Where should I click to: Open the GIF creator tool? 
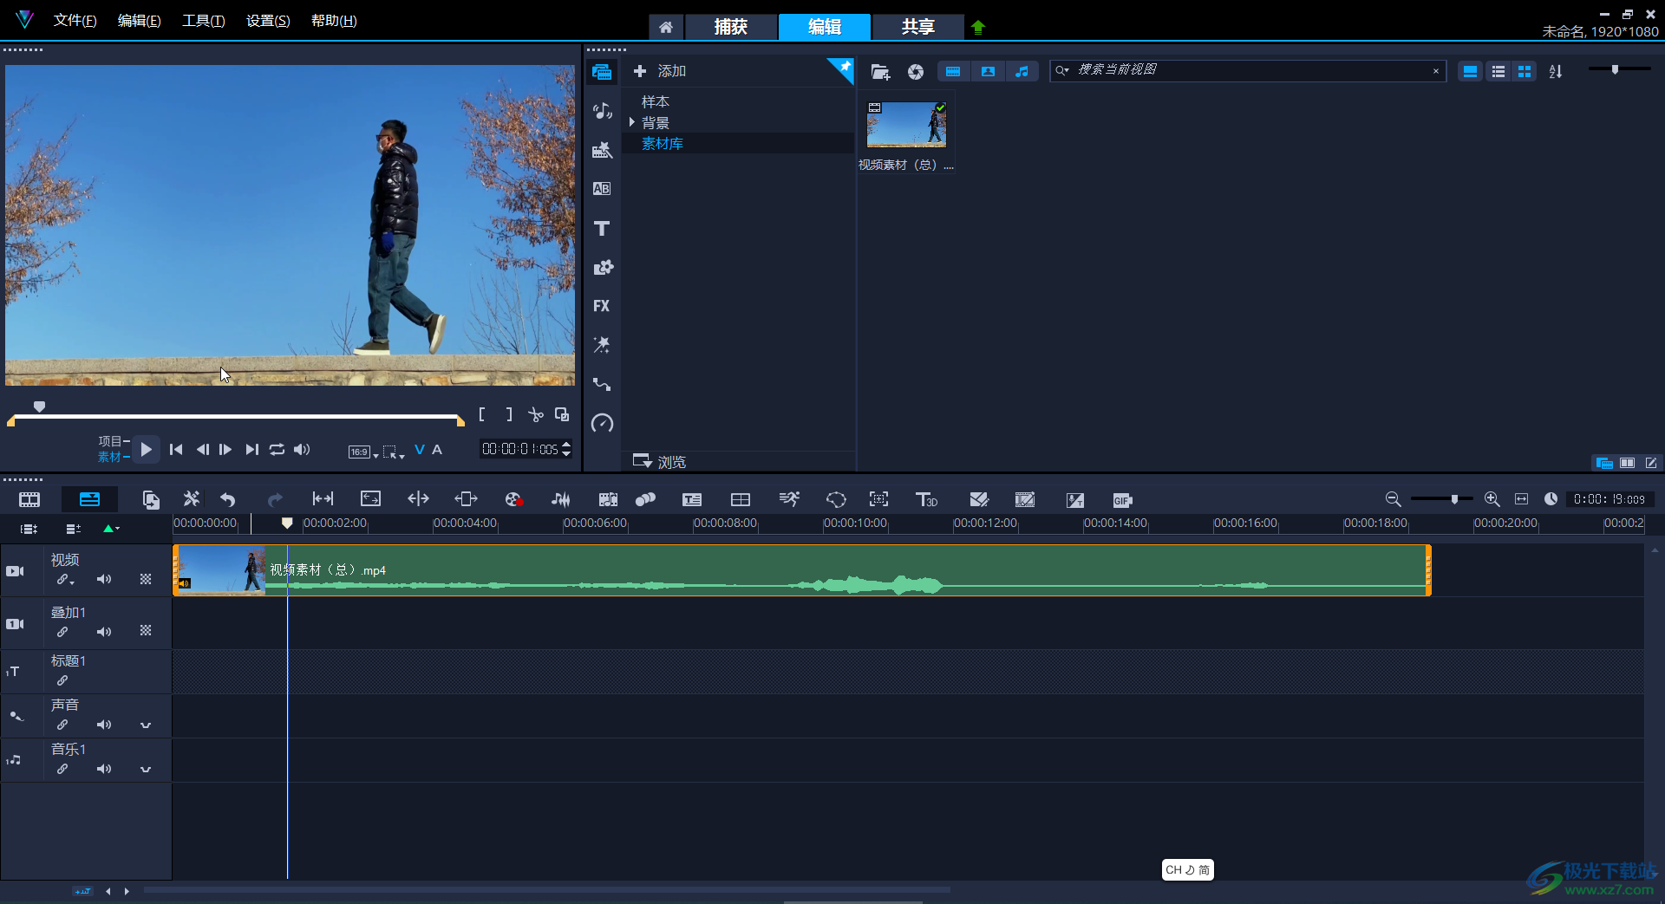pos(1122,500)
